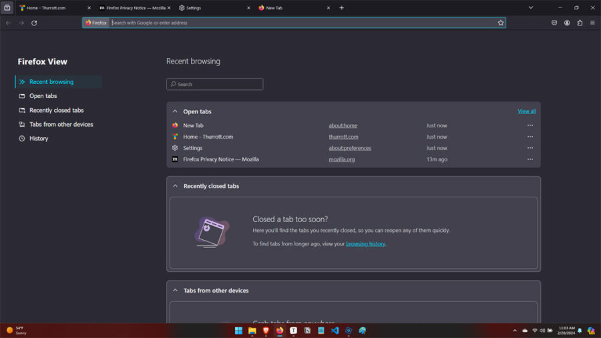Focus the Recent browsing search box
The height and width of the screenshot is (338, 601).
point(214,84)
